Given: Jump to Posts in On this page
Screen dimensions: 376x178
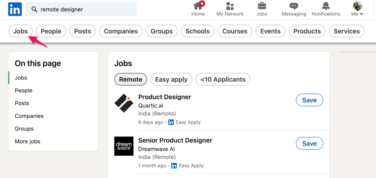Looking at the screenshot, I should [x=22, y=103].
